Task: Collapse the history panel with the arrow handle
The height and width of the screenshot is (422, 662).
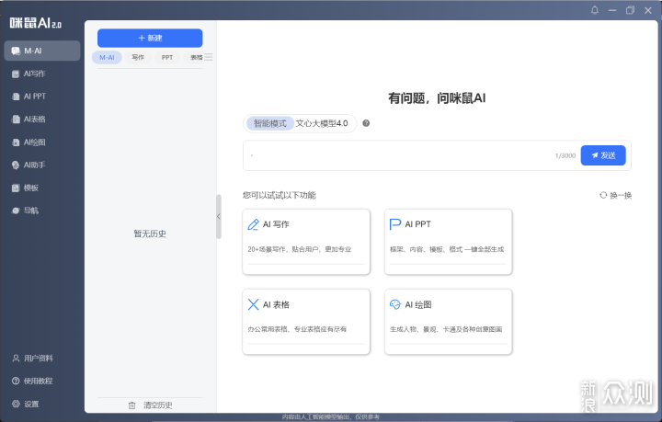Action: (x=218, y=216)
